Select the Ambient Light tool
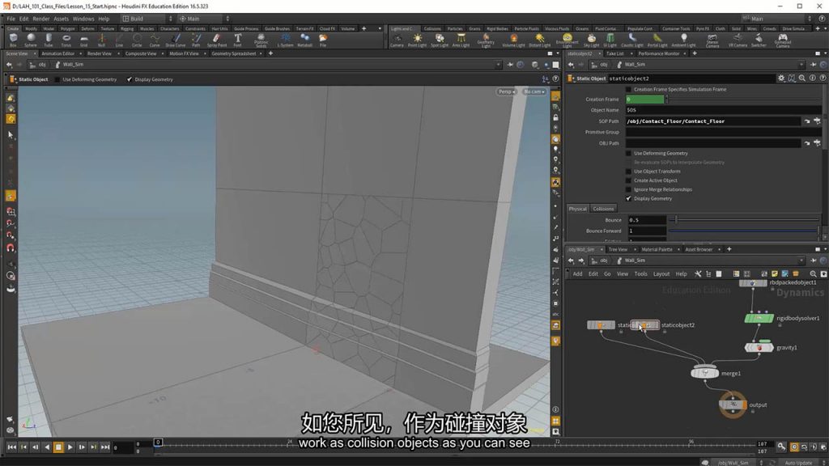 click(683, 40)
